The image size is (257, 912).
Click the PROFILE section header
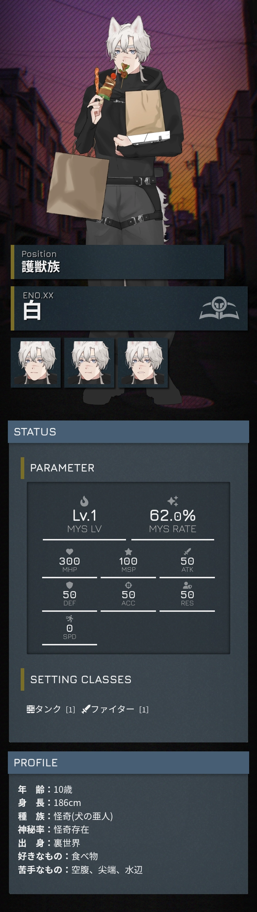tap(128, 762)
